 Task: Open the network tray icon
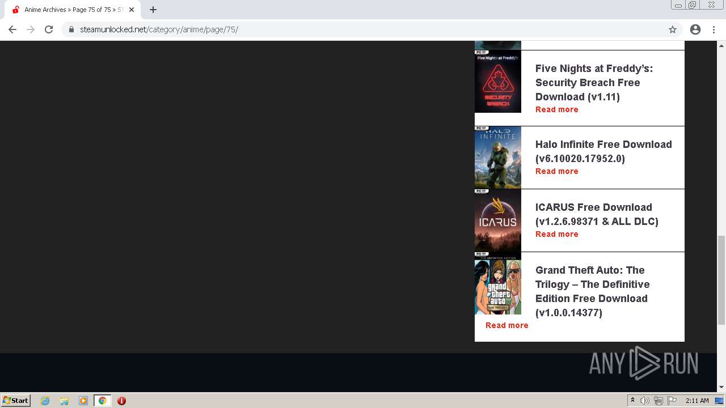(x=659, y=401)
